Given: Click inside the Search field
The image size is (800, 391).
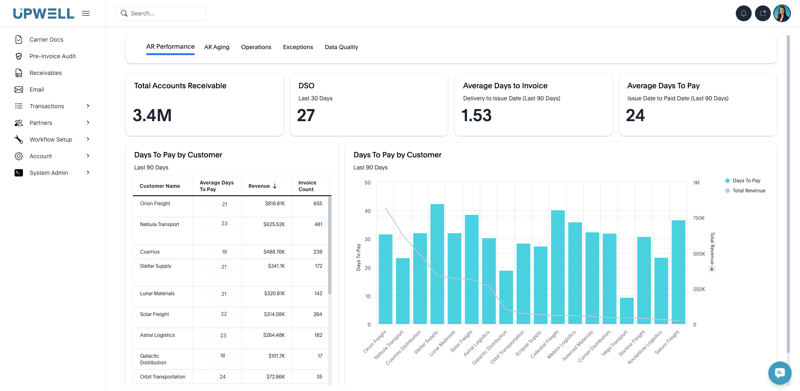Looking at the screenshot, I should 161,13.
